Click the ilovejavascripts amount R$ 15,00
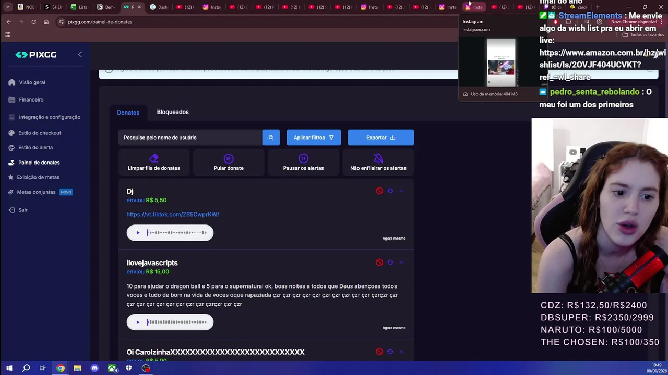The height and width of the screenshot is (375, 668). [x=158, y=271]
